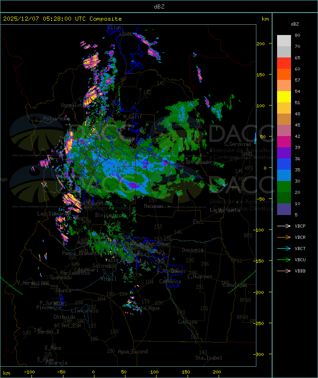The image size is (318, 378).
Task: Click the Sosneado map label
Action: pyautogui.click(x=61, y=277)
